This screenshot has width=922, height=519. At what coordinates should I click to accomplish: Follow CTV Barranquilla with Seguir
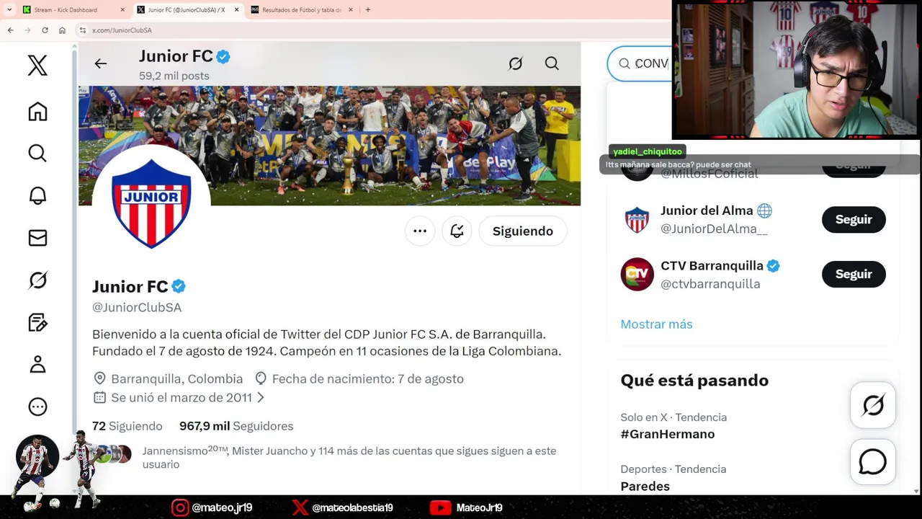[x=854, y=274]
